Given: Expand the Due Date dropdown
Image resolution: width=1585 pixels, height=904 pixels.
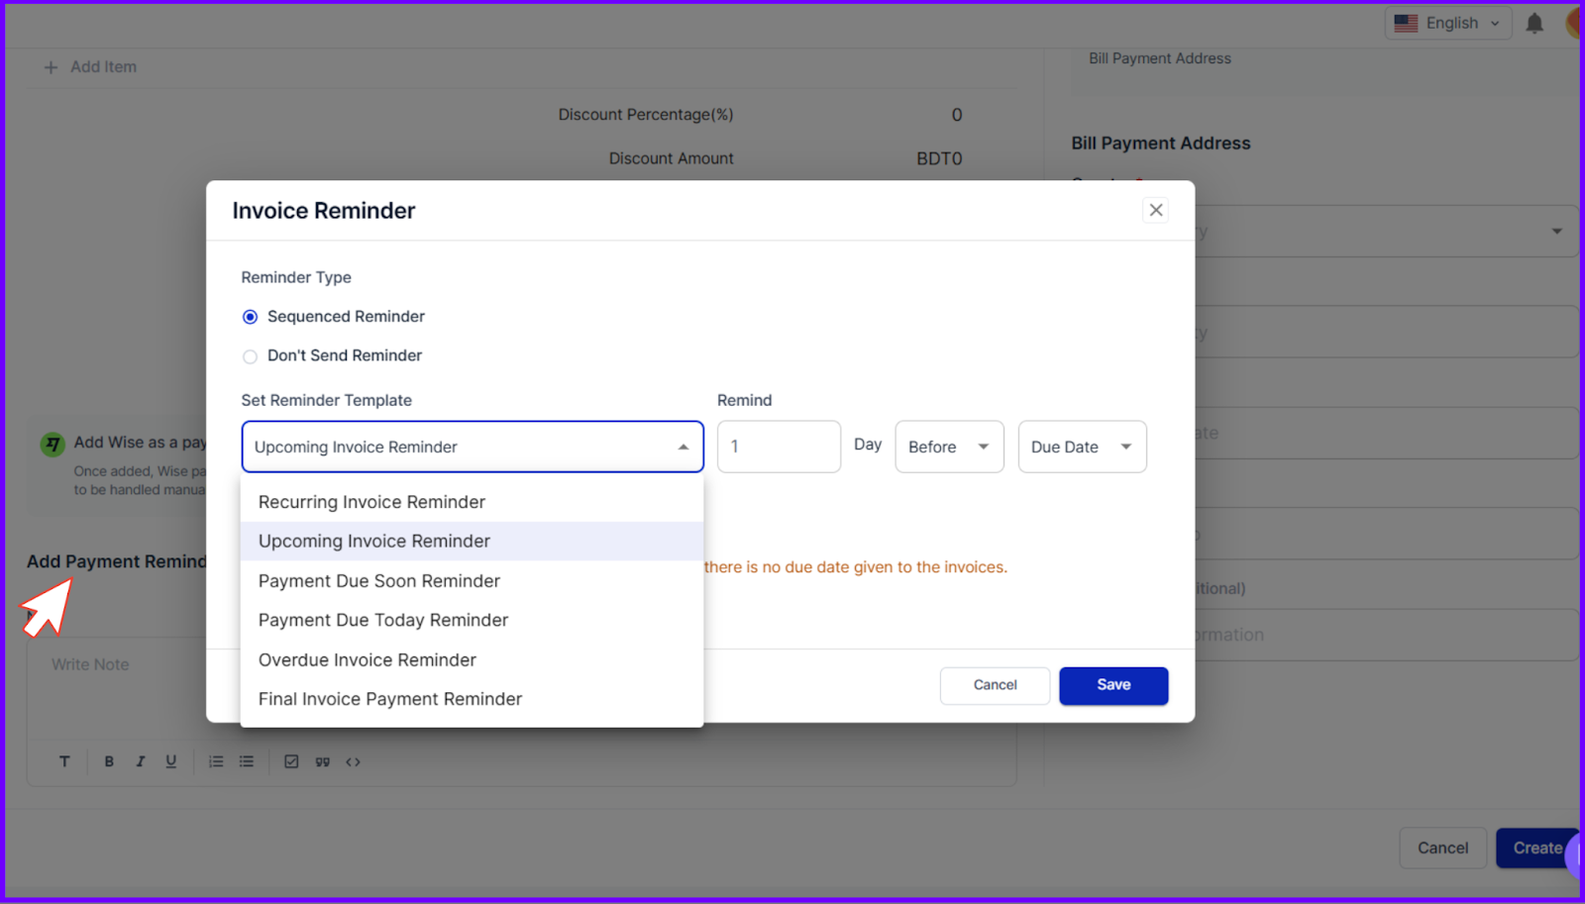Looking at the screenshot, I should (x=1081, y=447).
